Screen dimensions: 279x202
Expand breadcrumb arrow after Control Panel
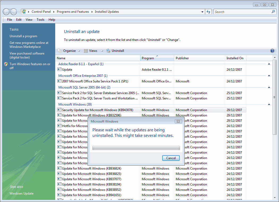tap(54, 12)
